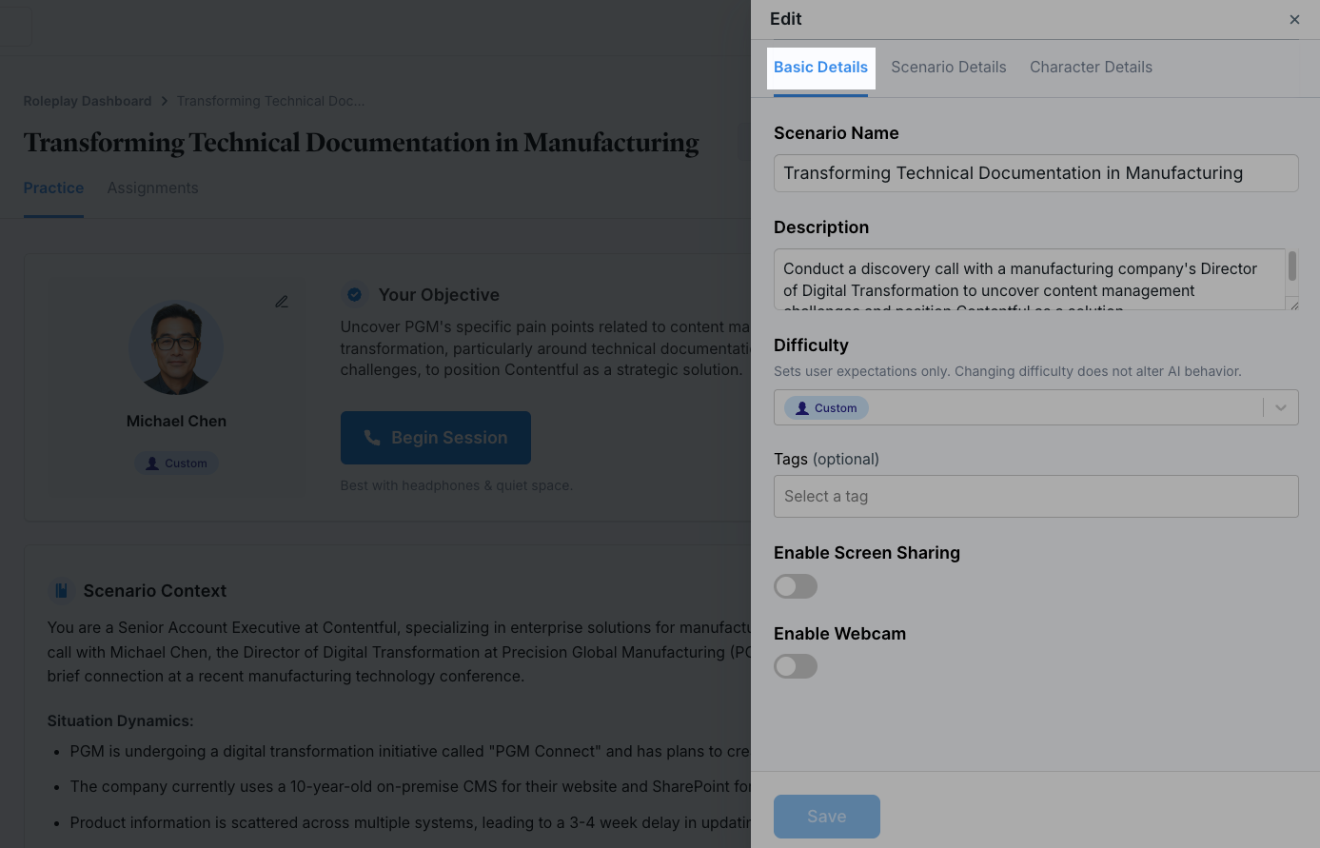Click the Description resize handle
The height and width of the screenshot is (848, 1320).
1292,304
